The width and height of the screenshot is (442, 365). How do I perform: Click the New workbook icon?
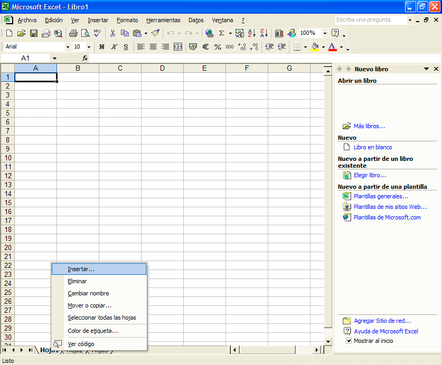point(10,33)
